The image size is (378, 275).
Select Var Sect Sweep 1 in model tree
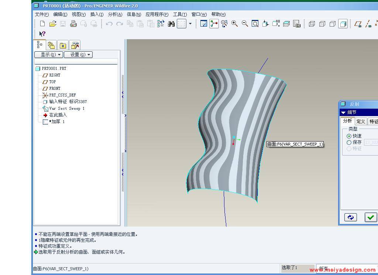click(x=67, y=108)
